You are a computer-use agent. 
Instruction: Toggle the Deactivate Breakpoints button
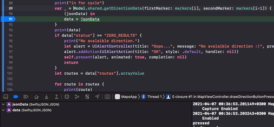pyautogui.click(x=16, y=96)
